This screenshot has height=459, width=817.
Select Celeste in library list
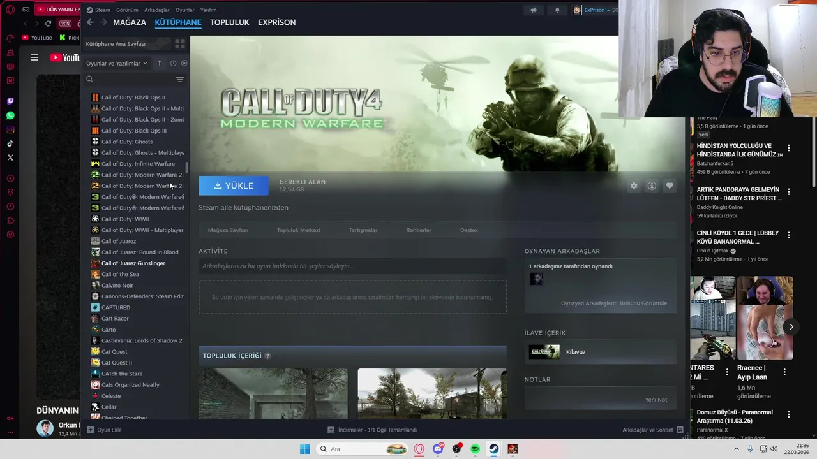[x=111, y=396]
